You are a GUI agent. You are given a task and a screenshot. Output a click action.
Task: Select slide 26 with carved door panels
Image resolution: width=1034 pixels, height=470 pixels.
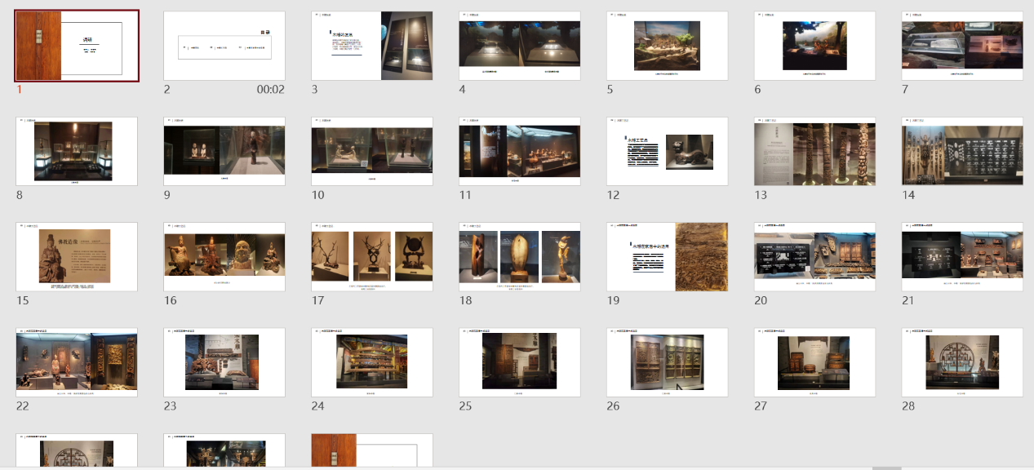pos(667,361)
